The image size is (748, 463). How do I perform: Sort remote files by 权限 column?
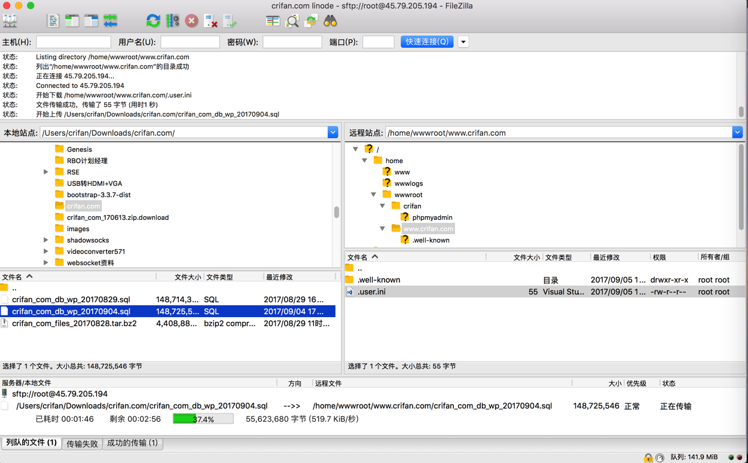point(673,257)
